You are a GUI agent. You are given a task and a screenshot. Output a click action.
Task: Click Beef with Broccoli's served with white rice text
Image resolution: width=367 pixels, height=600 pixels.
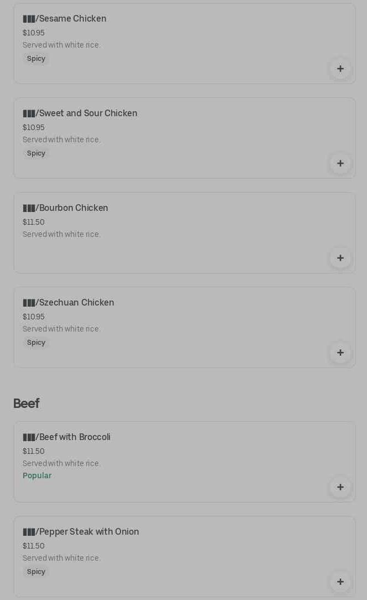[61, 463]
